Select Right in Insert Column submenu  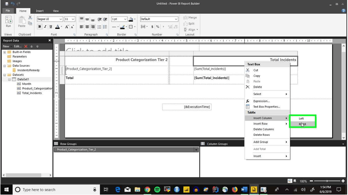tap(302, 124)
